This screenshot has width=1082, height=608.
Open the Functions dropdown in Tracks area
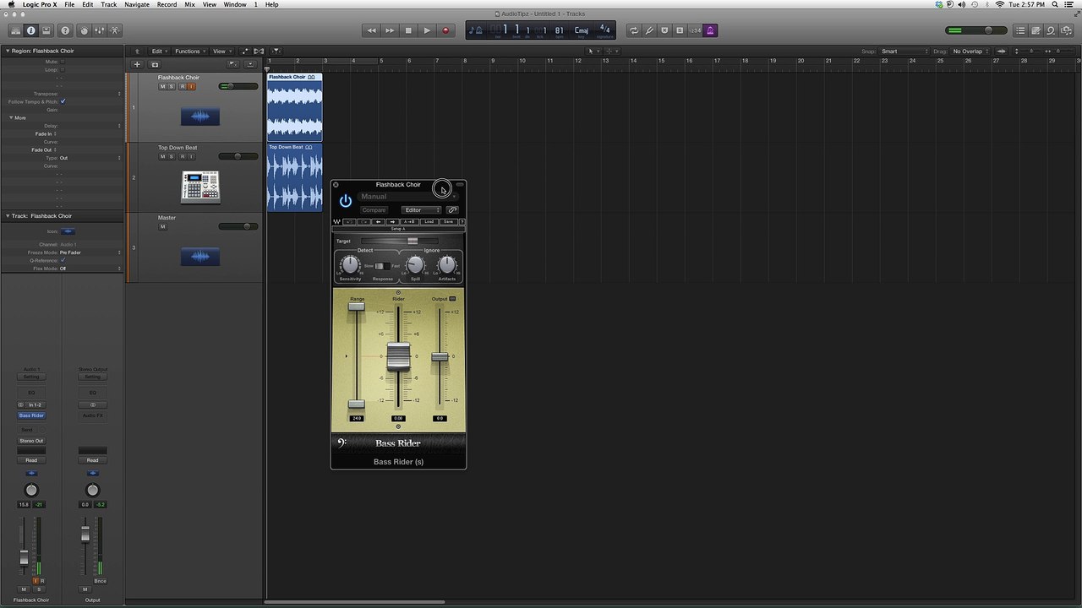pyautogui.click(x=190, y=52)
